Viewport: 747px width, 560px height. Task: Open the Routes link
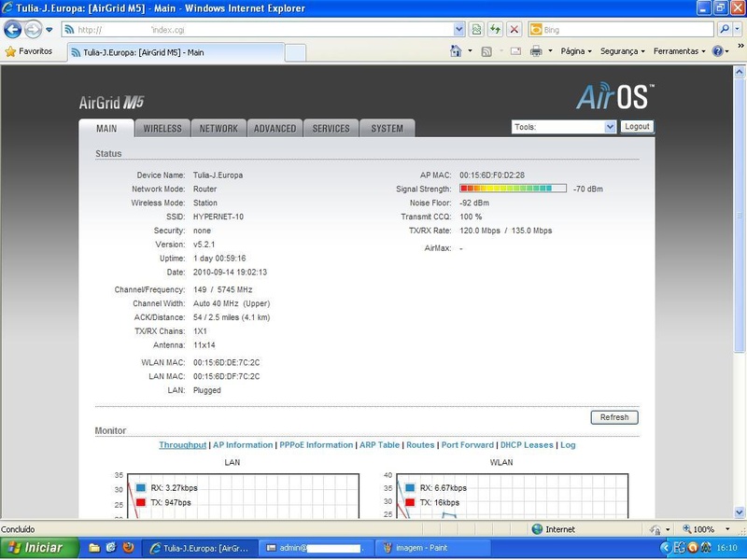(421, 445)
